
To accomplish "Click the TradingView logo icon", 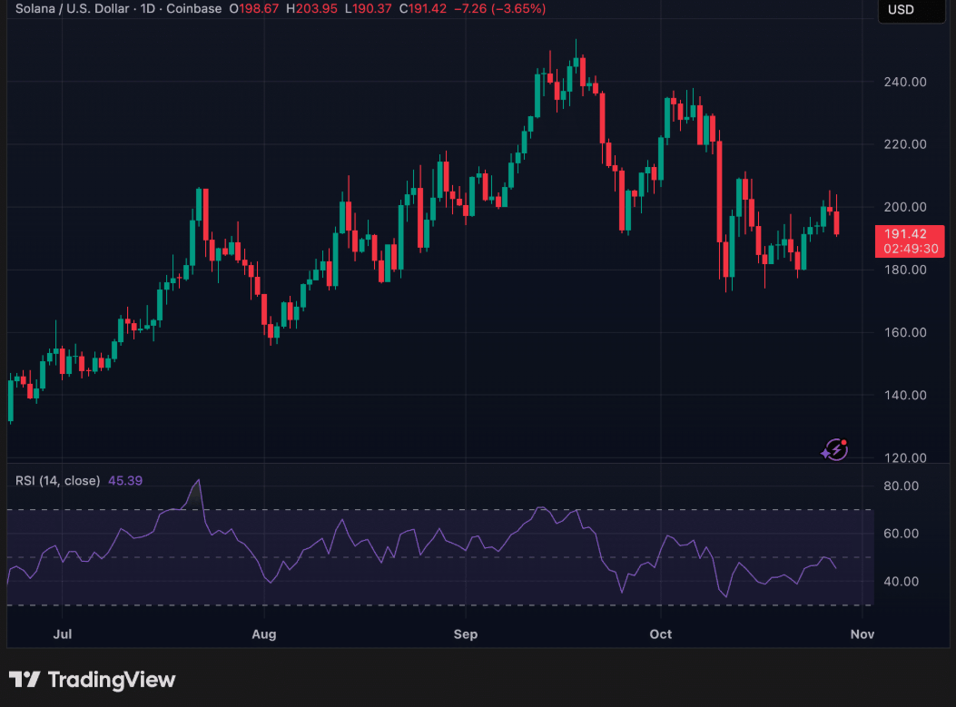I will pos(25,680).
